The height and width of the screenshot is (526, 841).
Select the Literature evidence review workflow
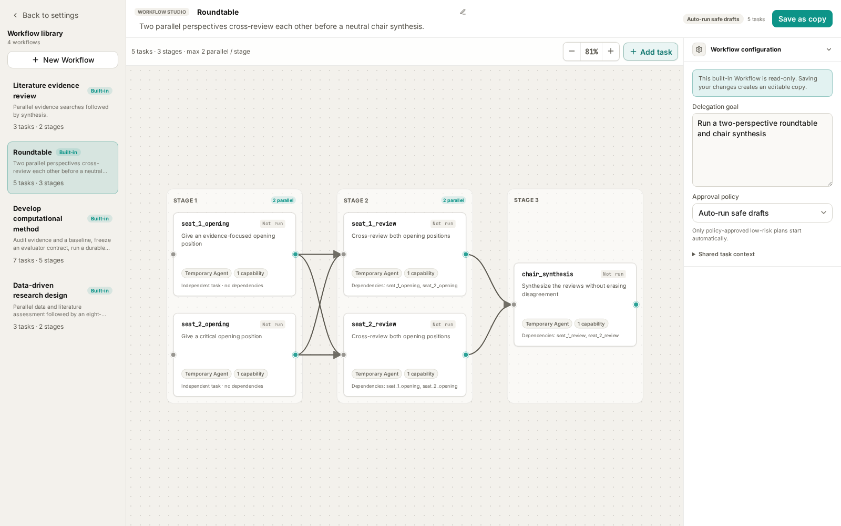(63, 106)
